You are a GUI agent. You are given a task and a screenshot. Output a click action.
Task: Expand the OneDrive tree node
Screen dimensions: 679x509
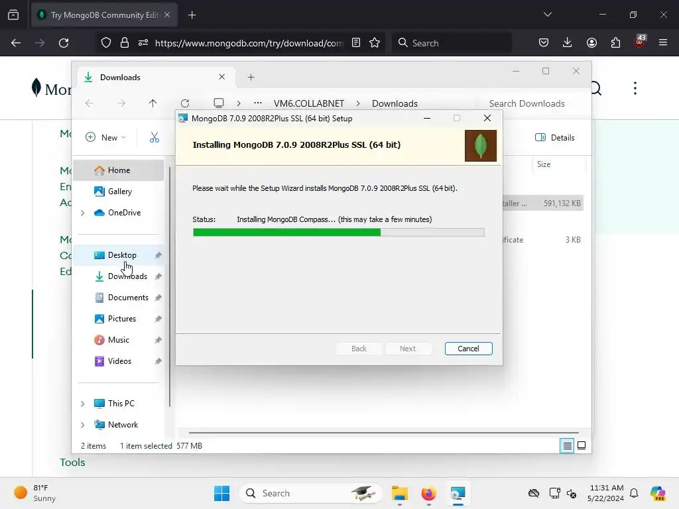coord(83,213)
